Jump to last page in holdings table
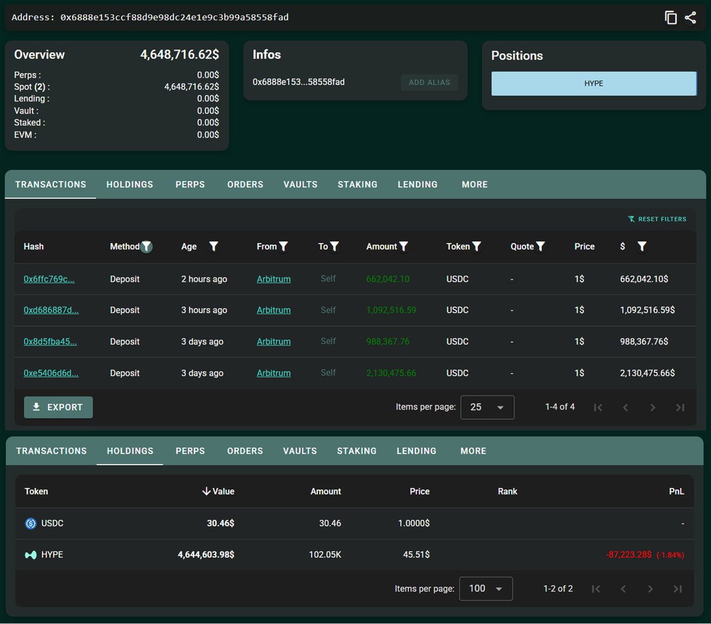The width and height of the screenshot is (711, 624). 678,589
